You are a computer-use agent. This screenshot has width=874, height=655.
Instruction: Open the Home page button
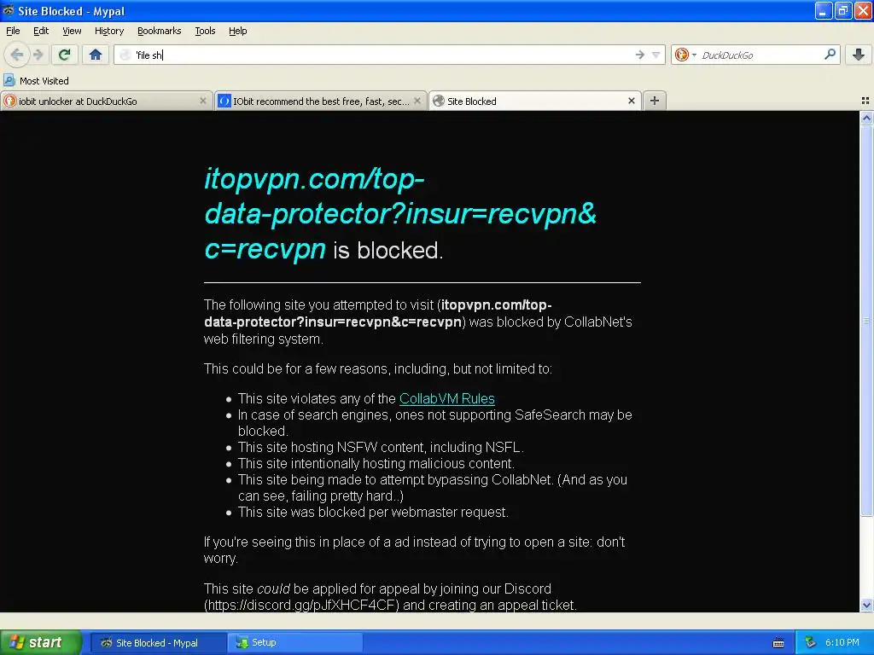96,55
